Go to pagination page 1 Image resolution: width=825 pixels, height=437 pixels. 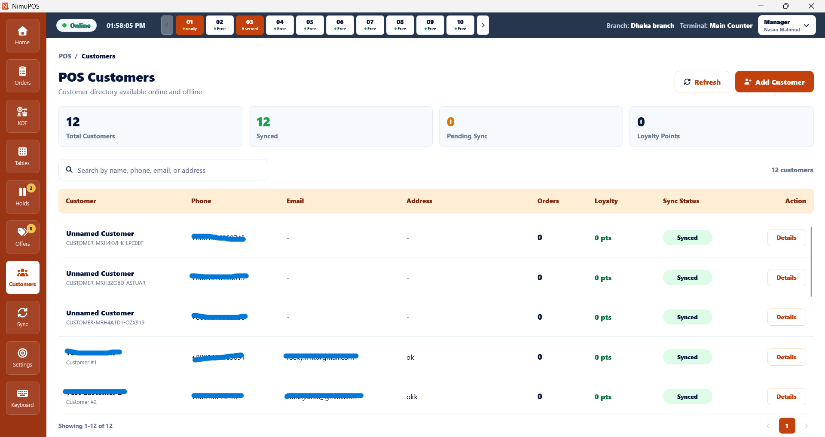click(x=787, y=426)
